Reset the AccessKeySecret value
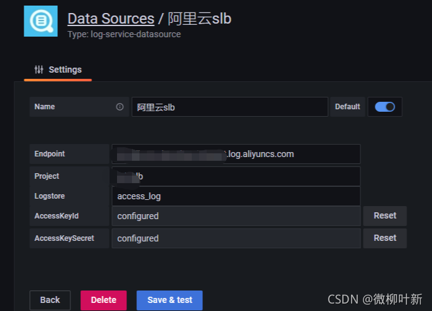Screen dimensions: 432x311 (385, 238)
